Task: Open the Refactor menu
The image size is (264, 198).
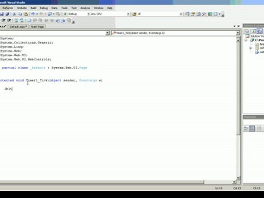Action: (x=8, y=8)
